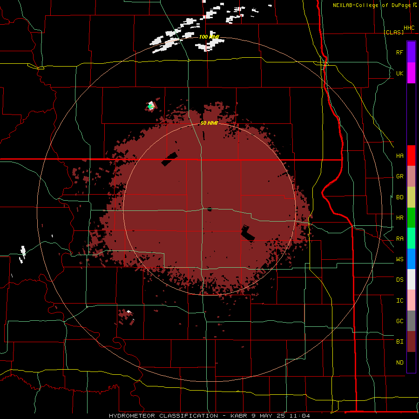The image size is (419, 419).
Task: Click the DS white legend swatch
Action: point(411,279)
